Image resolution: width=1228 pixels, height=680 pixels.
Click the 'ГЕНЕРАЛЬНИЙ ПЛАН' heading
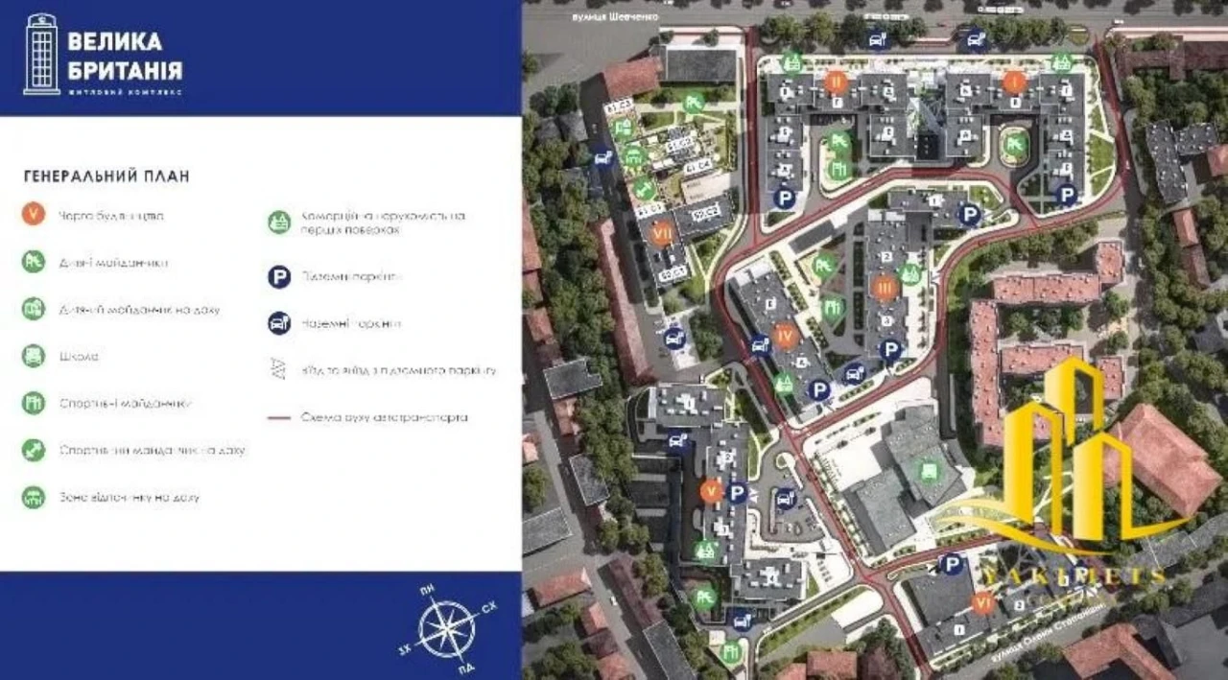click(106, 176)
